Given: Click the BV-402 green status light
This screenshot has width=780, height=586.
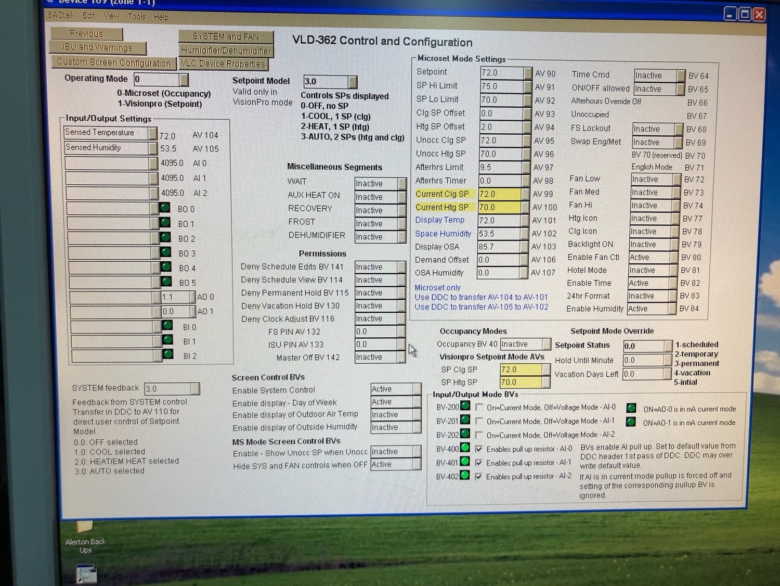Looking at the screenshot, I should [x=465, y=475].
